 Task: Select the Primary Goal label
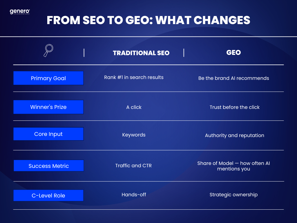click(48, 78)
